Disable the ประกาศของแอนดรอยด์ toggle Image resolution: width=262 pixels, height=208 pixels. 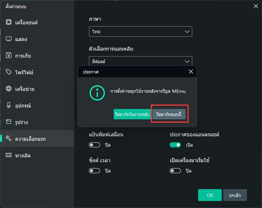tap(175, 145)
